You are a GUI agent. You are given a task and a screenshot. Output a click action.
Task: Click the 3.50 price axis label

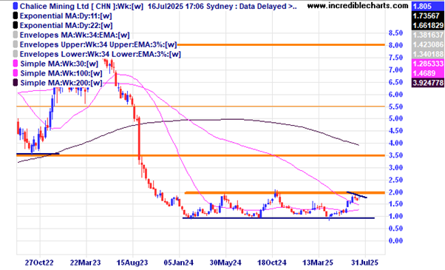[395, 155]
